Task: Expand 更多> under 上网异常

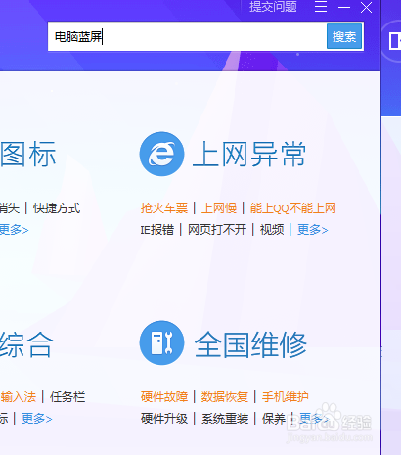Action: (x=312, y=230)
